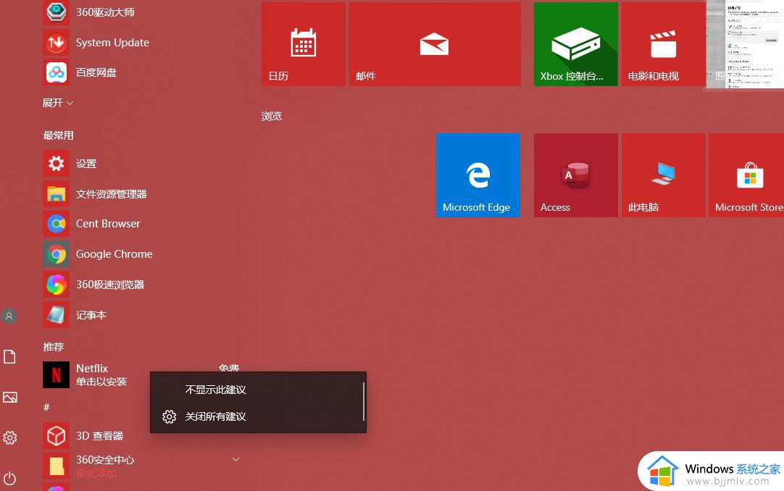
Task: Launch the Microsoft Edge tile
Action: click(x=478, y=175)
